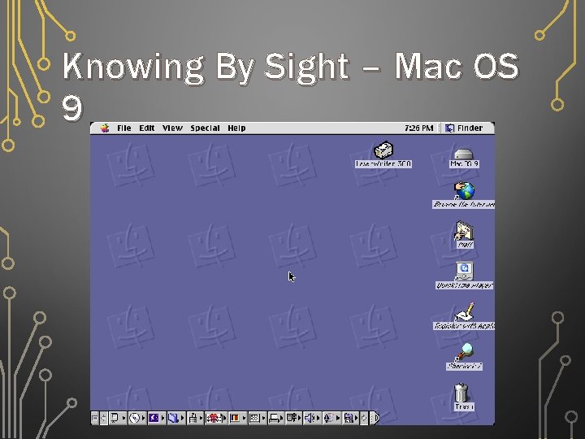This screenshot has height=439, width=585.
Task: Open the speaker volume module
Action: 312,418
